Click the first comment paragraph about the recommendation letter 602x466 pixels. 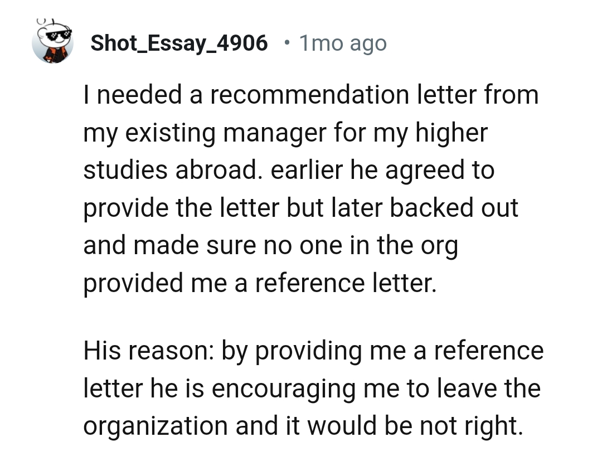point(311,189)
